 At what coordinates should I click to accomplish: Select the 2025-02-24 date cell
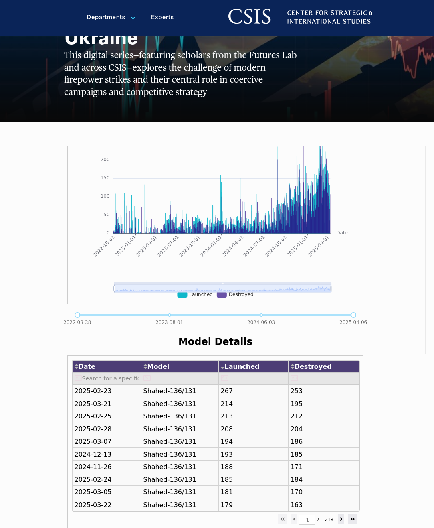pos(107,479)
